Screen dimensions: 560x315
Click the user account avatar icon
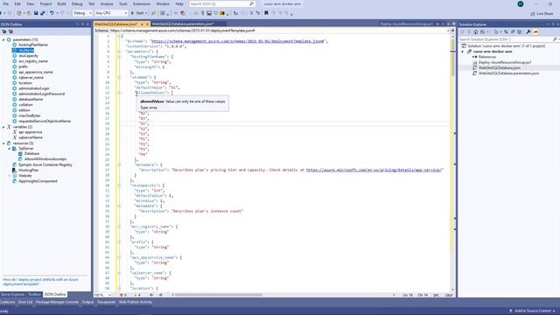pyautogui.click(x=521, y=3)
